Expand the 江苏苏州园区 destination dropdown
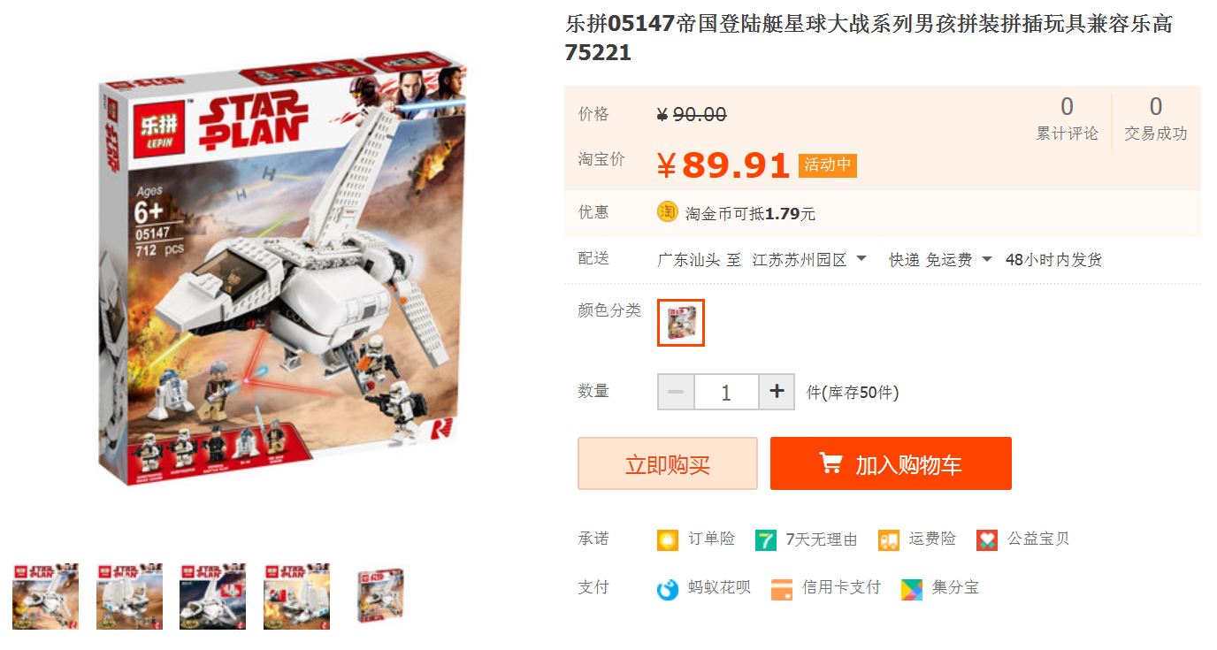 (809, 260)
